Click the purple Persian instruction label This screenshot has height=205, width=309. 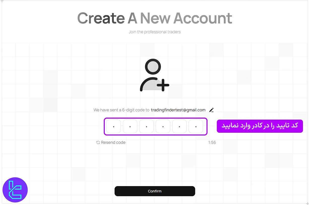(x=260, y=126)
